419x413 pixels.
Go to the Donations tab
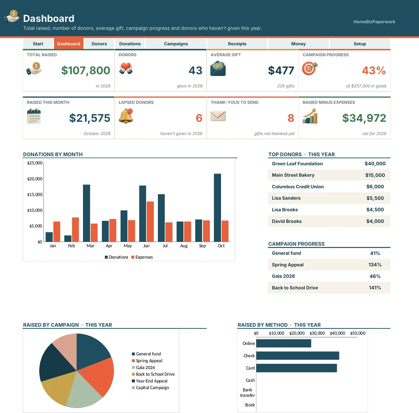pyautogui.click(x=130, y=44)
